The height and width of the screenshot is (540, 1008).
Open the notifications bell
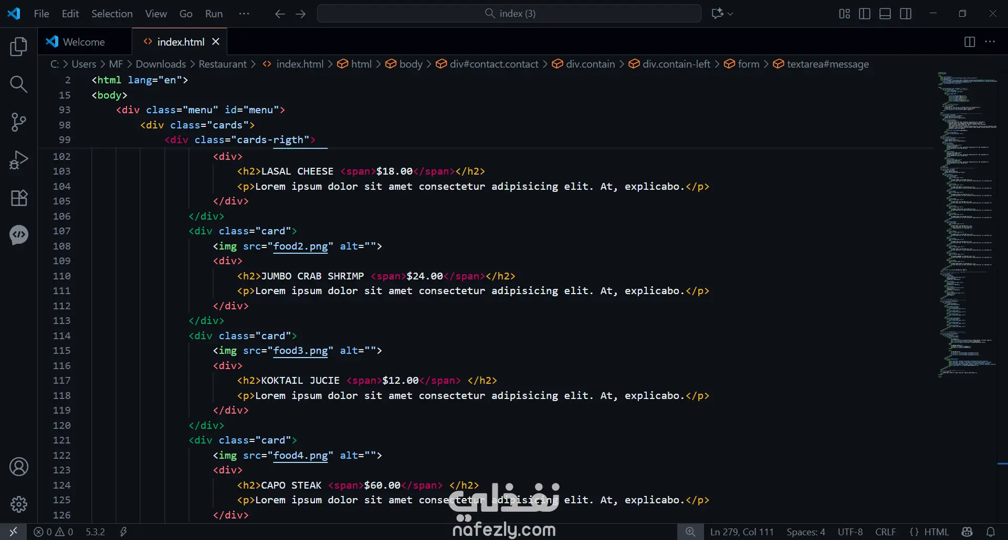(991, 532)
